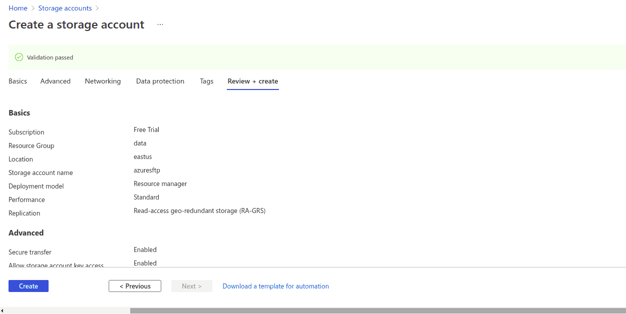Select the Review + create tab
The height and width of the screenshot is (314, 626).
pyautogui.click(x=253, y=81)
